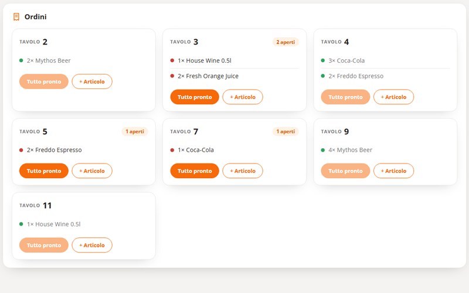Screen dimensions: 469x293
Task: Click the Ordini heading
Action: tap(36, 17)
